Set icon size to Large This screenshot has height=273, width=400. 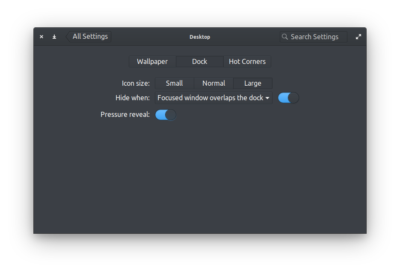tap(253, 83)
